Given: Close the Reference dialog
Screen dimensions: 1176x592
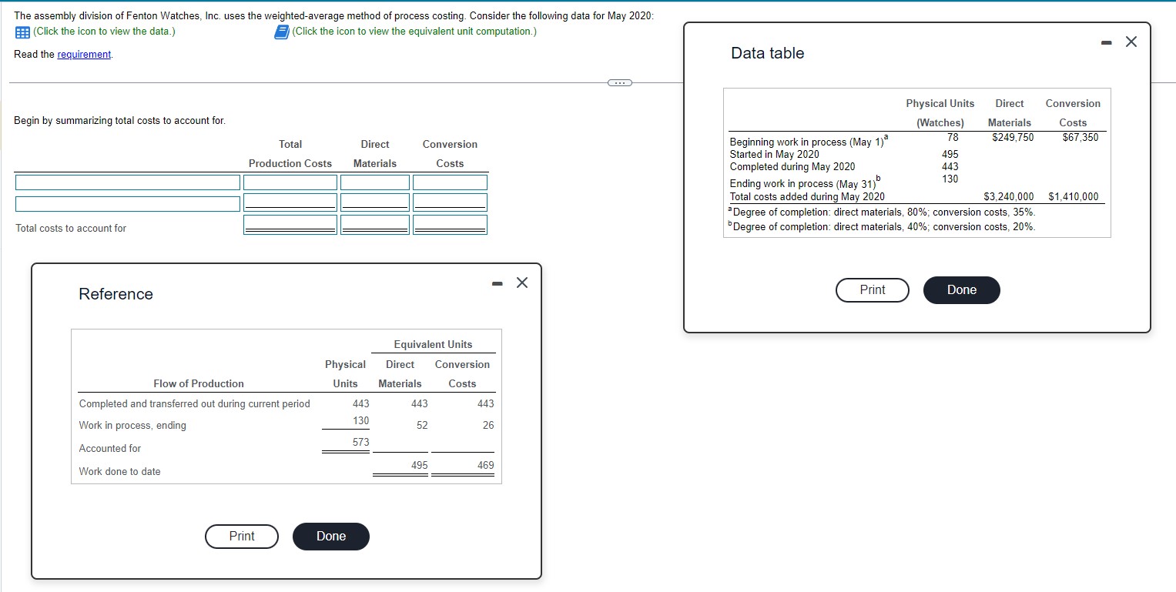Looking at the screenshot, I should [x=521, y=283].
